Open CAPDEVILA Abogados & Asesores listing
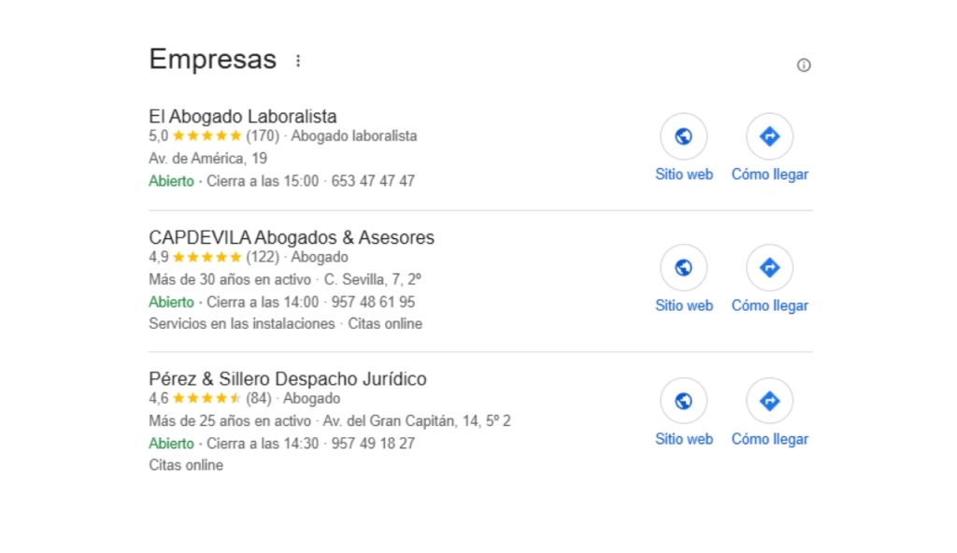 [292, 238]
